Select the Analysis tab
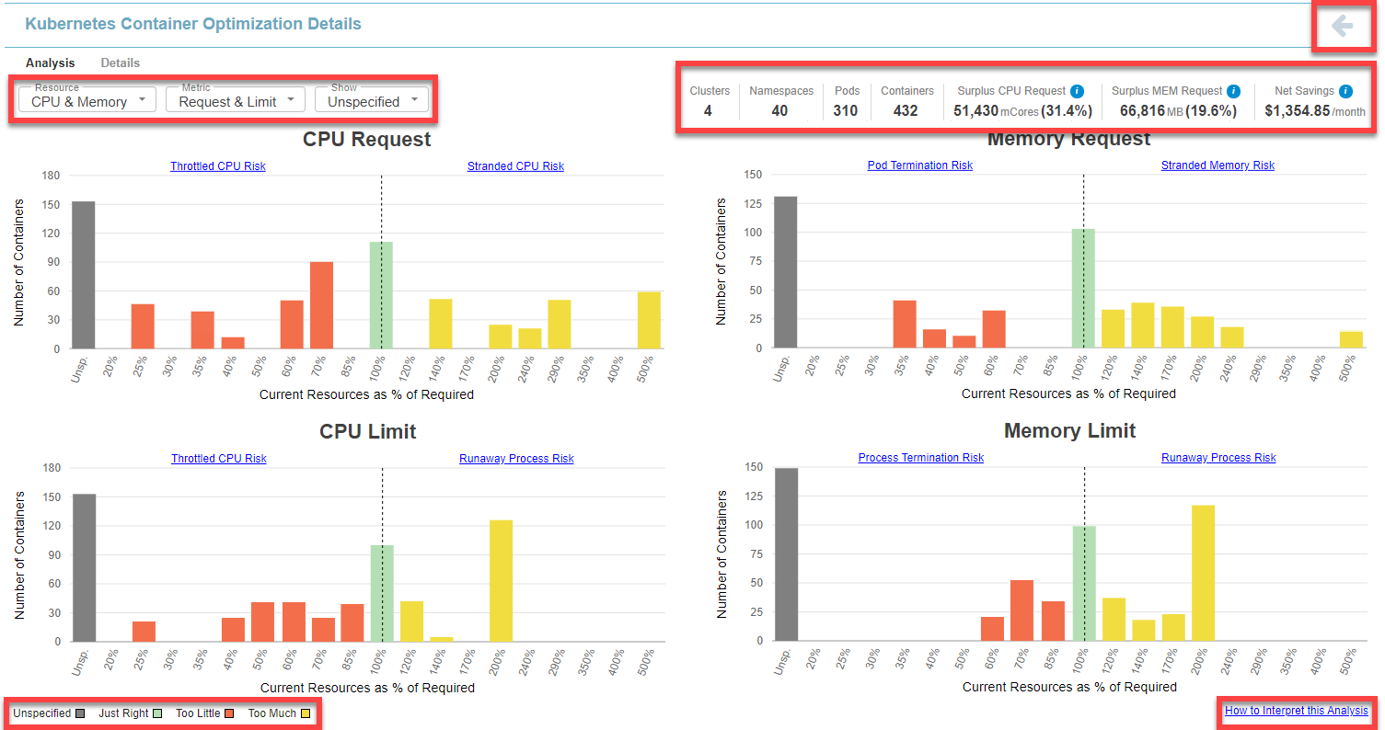The height and width of the screenshot is (730, 1385). point(51,63)
